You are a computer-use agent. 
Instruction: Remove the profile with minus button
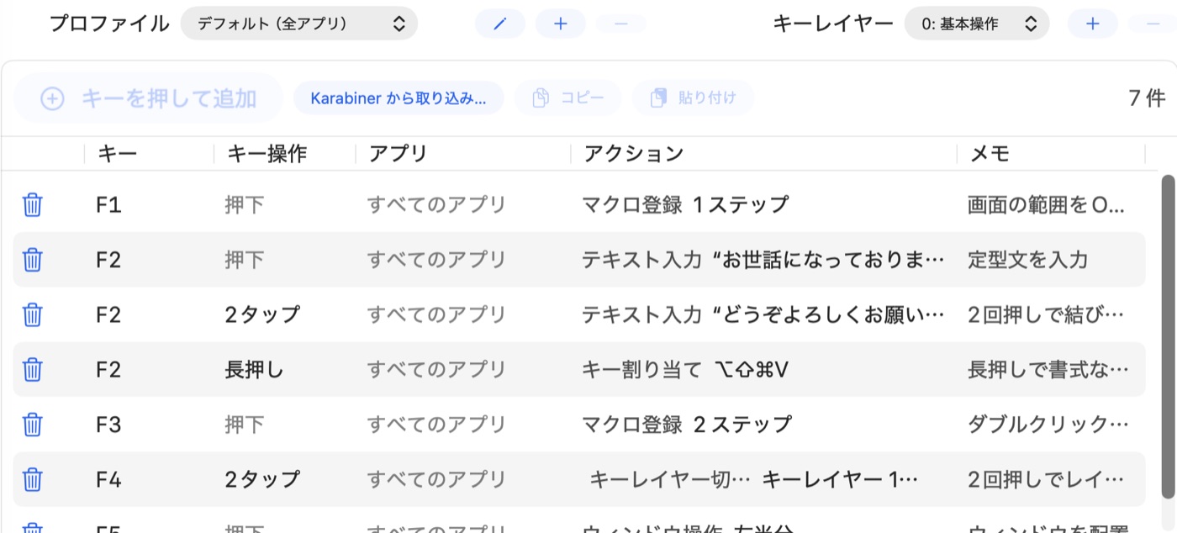point(620,24)
